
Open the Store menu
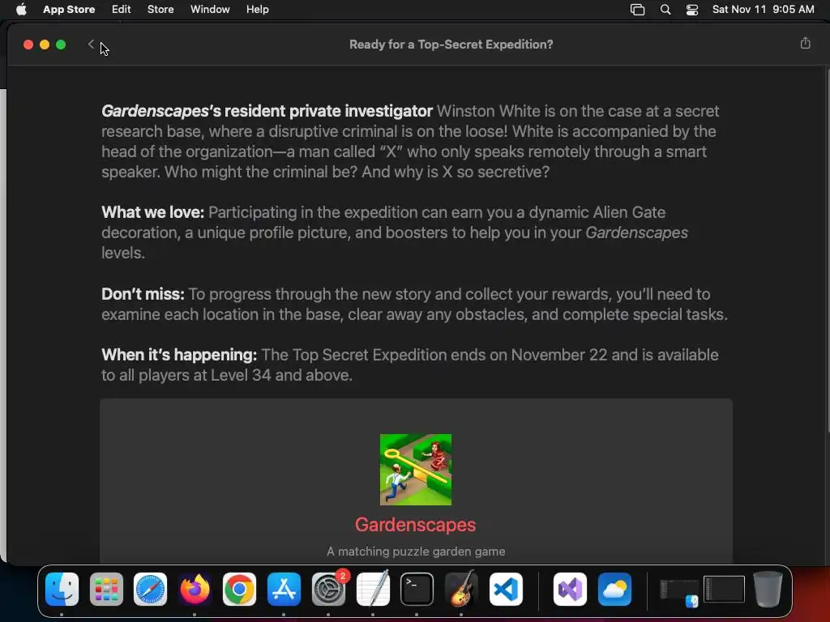(160, 10)
